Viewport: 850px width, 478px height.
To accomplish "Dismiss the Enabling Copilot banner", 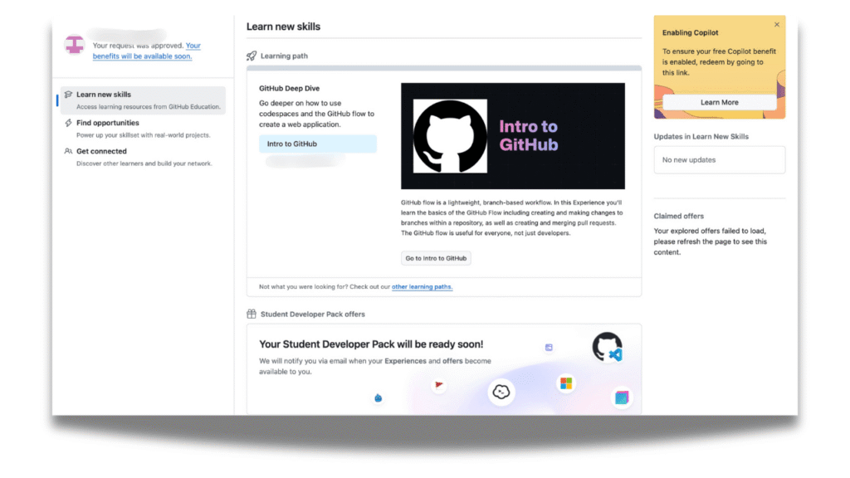I will (777, 24).
